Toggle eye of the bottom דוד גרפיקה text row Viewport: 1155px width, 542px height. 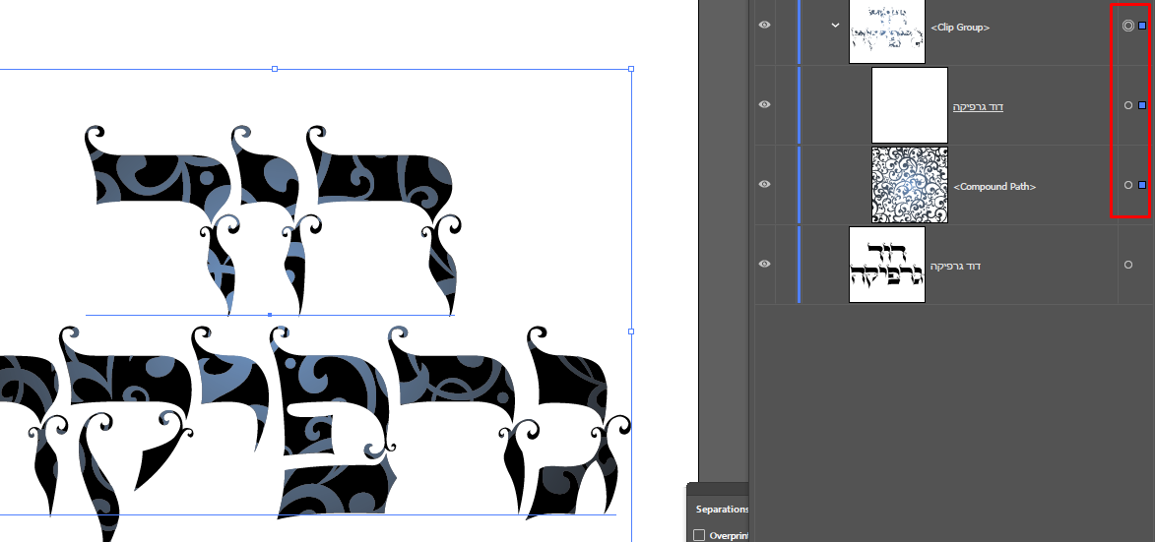coord(765,264)
